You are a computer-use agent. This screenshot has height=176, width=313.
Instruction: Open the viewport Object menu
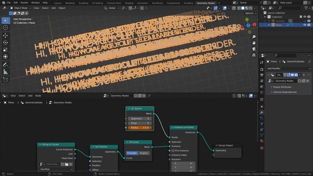(62, 8)
